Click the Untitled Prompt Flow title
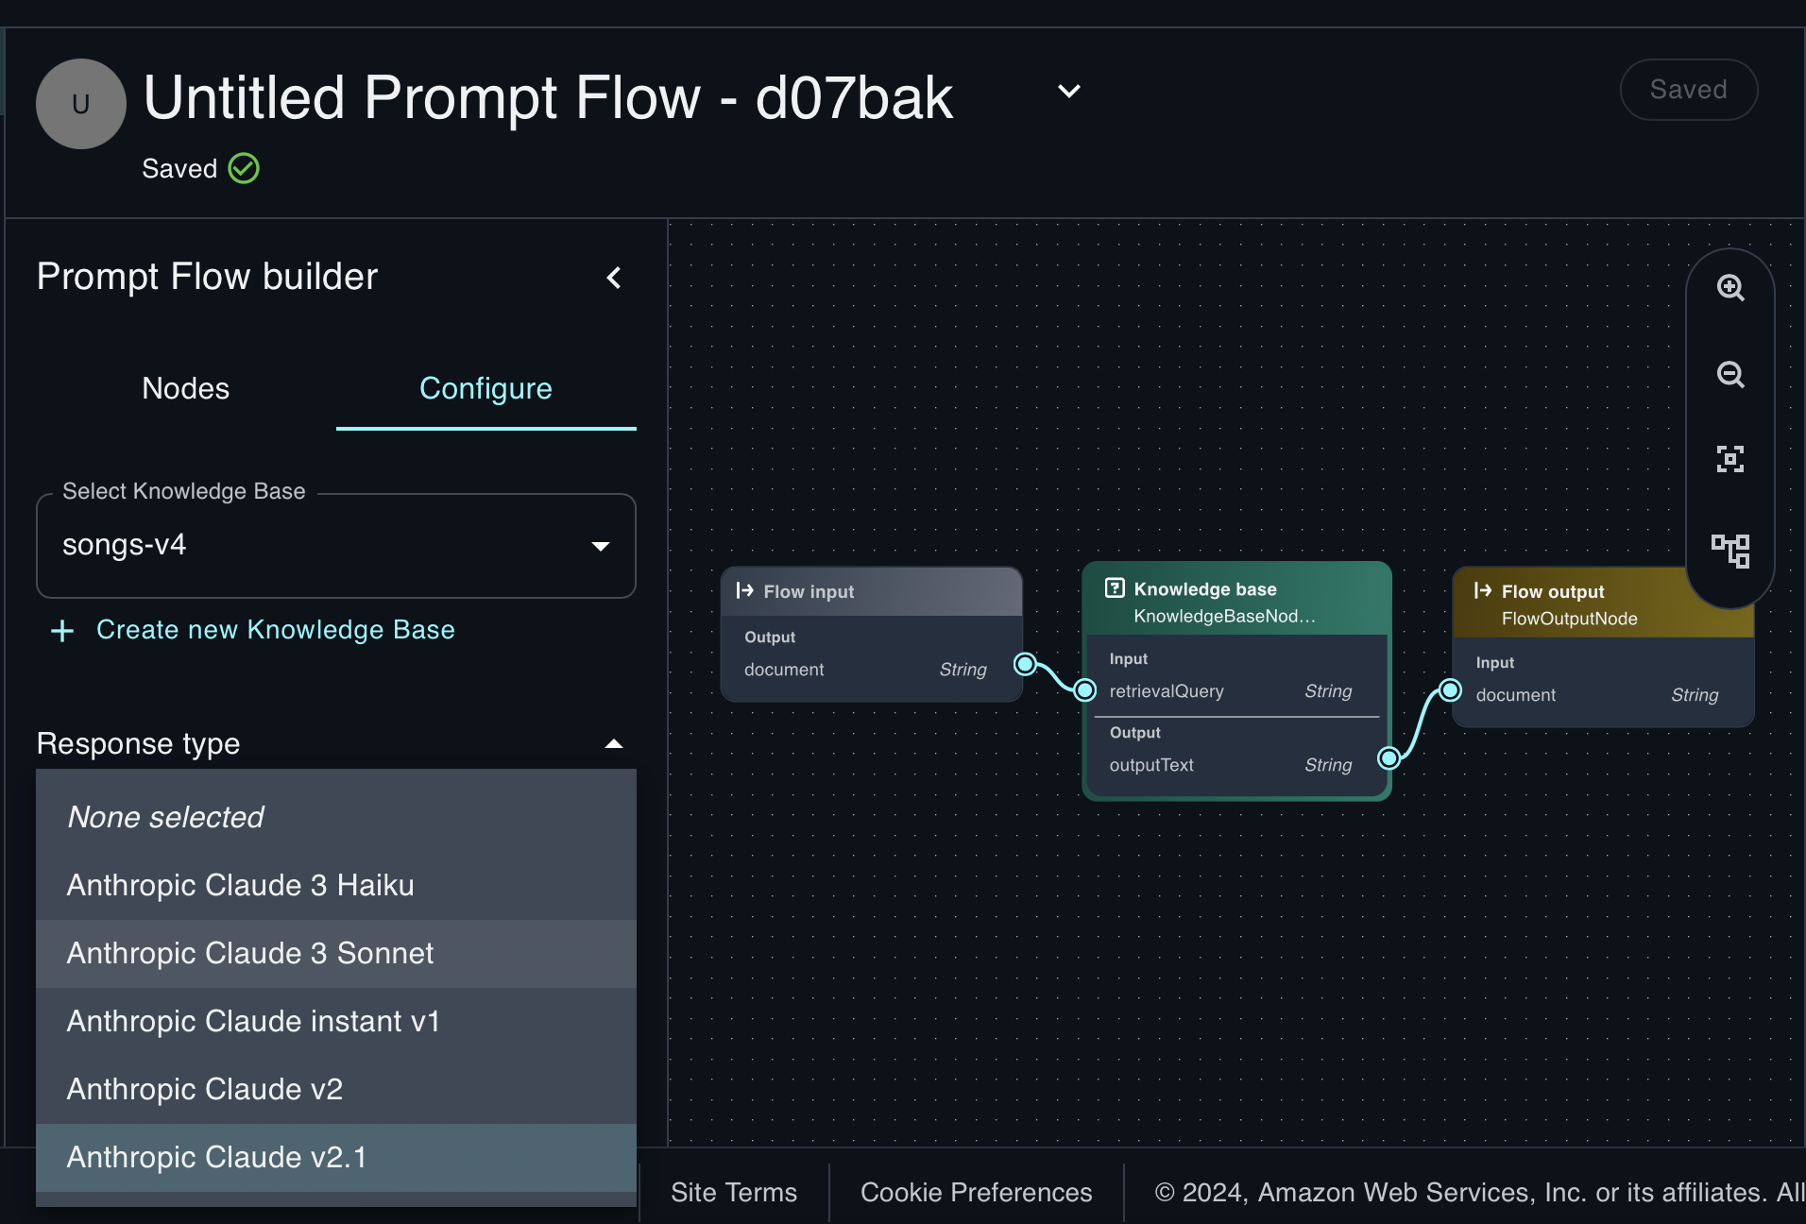Screen dimensions: 1806x1224 coord(548,97)
